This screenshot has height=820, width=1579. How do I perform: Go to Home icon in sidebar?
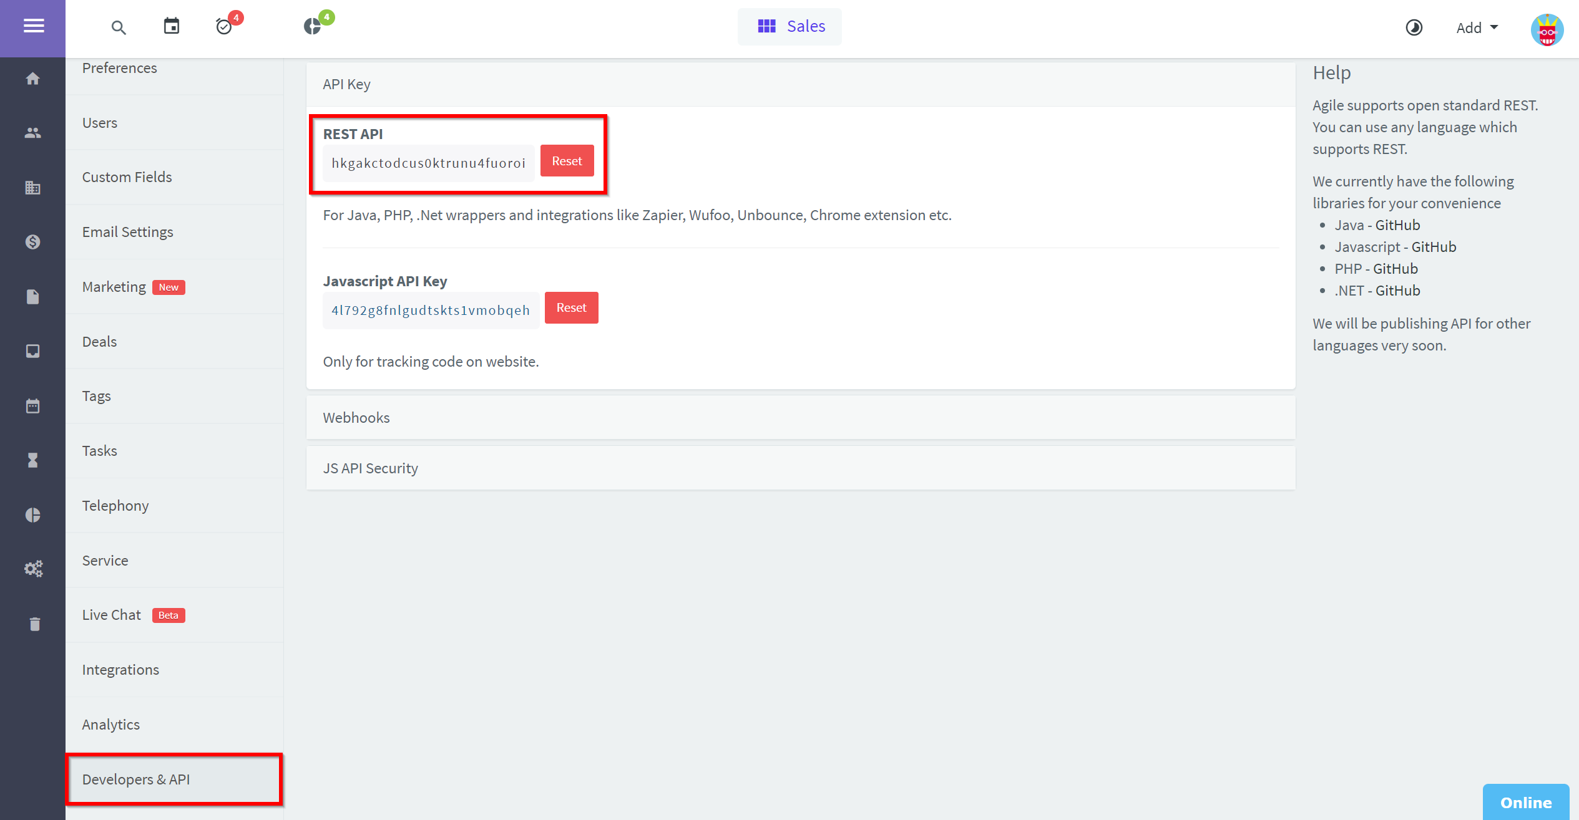coord(32,79)
